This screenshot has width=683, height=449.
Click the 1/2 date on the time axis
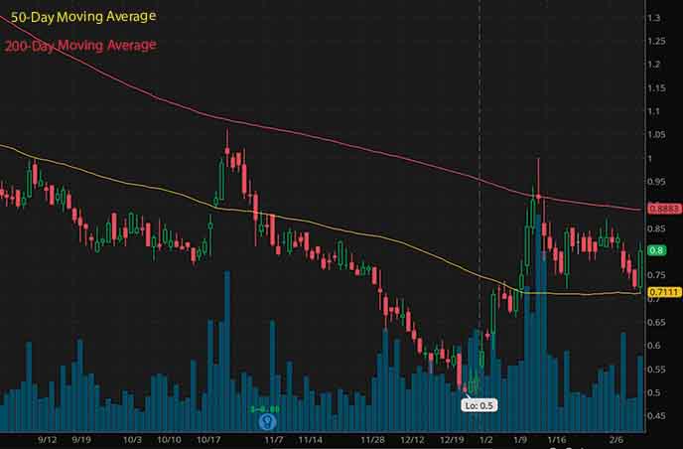tap(485, 440)
